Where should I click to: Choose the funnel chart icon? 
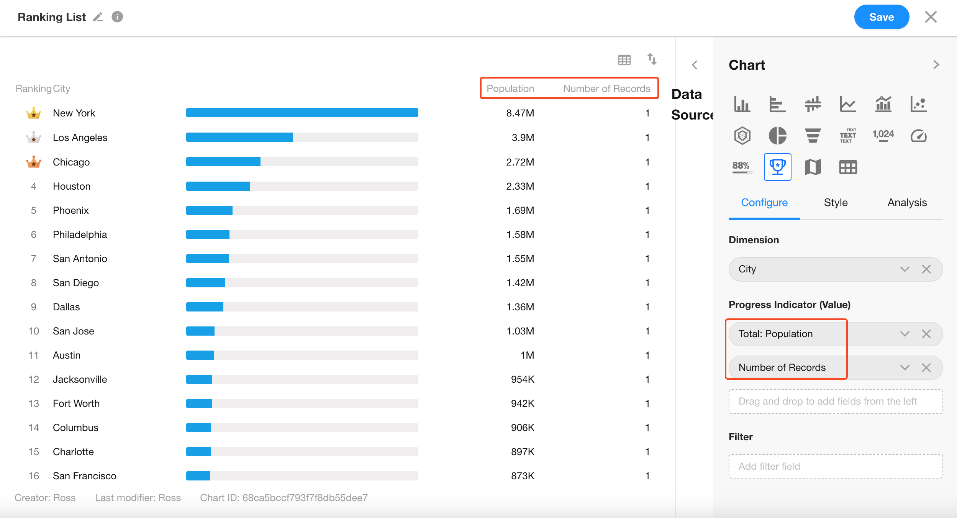click(813, 136)
